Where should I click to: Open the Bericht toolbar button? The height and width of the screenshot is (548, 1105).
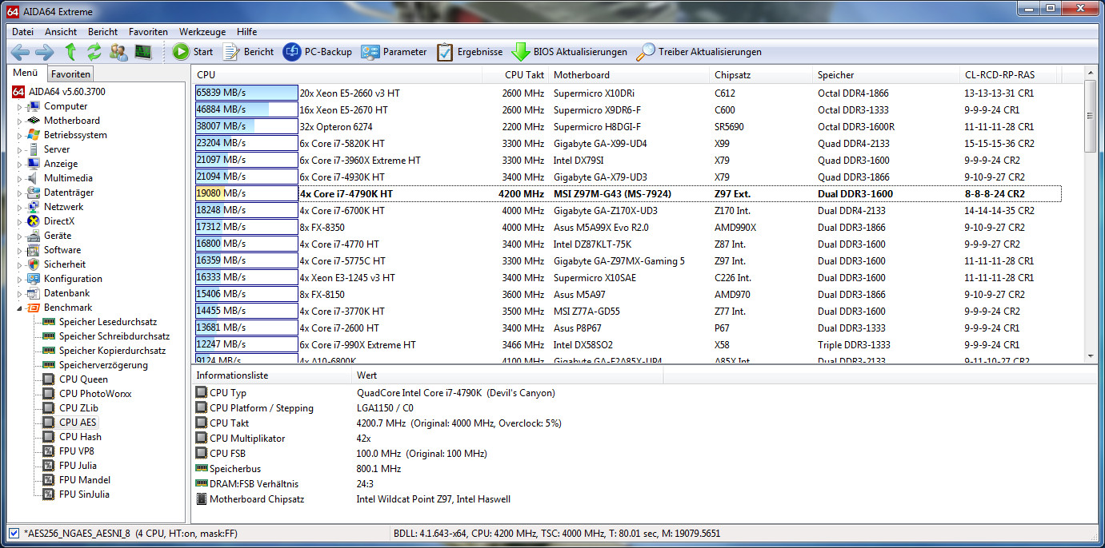pos(248,52)
